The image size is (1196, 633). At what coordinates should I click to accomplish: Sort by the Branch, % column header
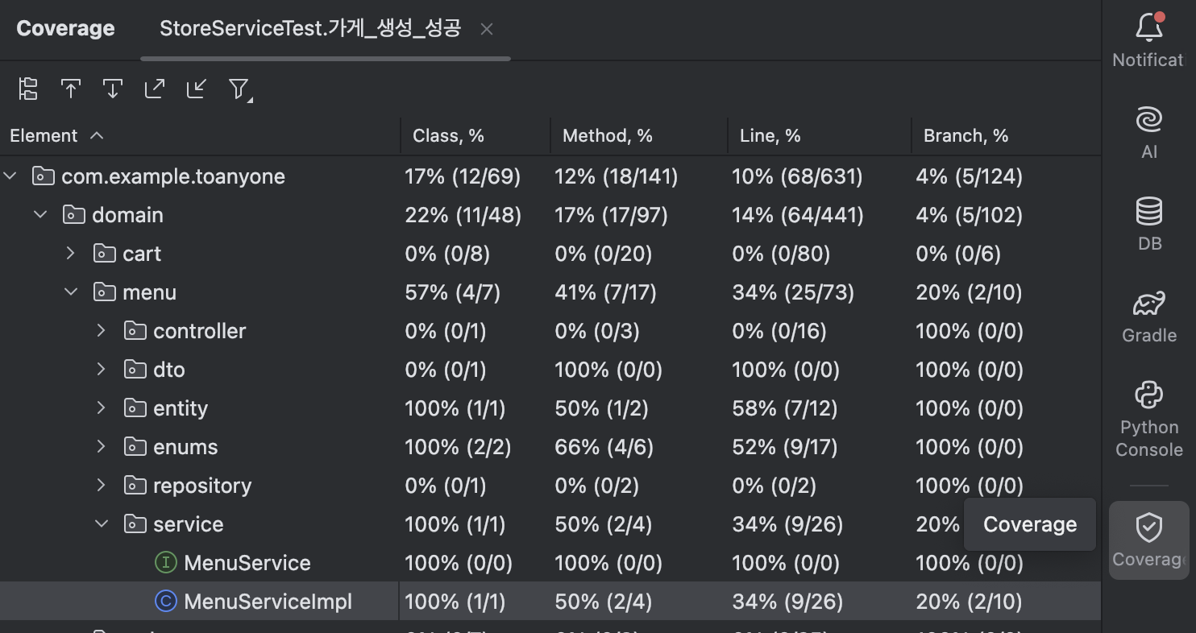coord(966,135)
